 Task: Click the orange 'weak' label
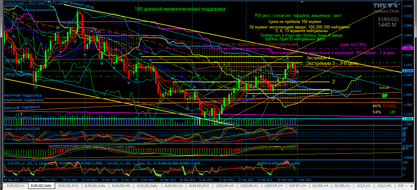click(384, 88)
